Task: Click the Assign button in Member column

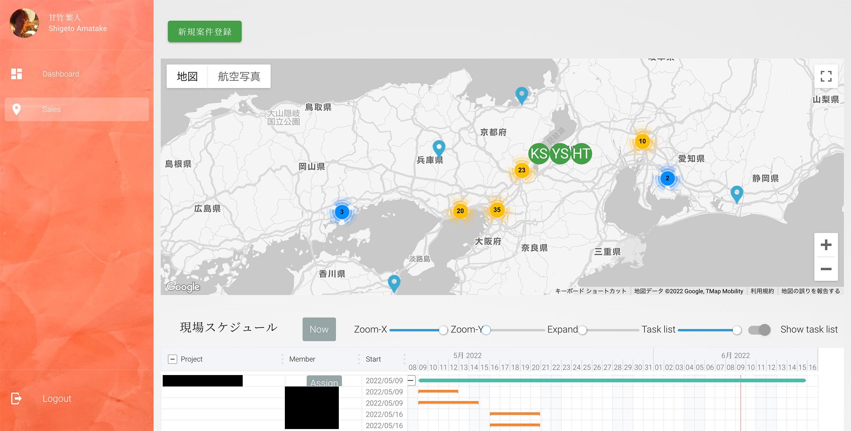Action: [x=324, y=381]
